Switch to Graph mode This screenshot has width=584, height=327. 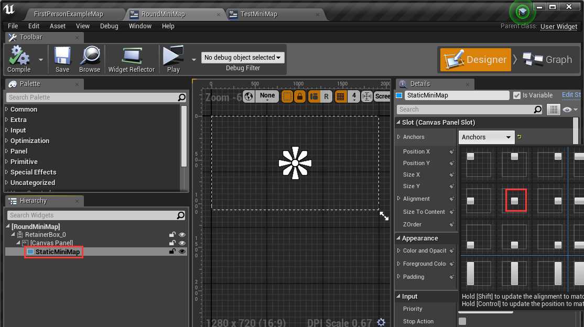pyautogui.click(x=547, y=60)
